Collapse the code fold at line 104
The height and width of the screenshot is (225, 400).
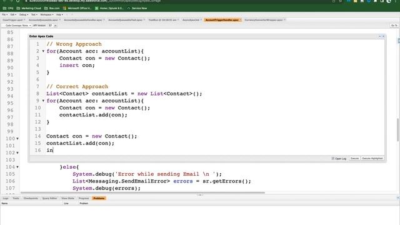pyautogui.click(x=17, y=167)
